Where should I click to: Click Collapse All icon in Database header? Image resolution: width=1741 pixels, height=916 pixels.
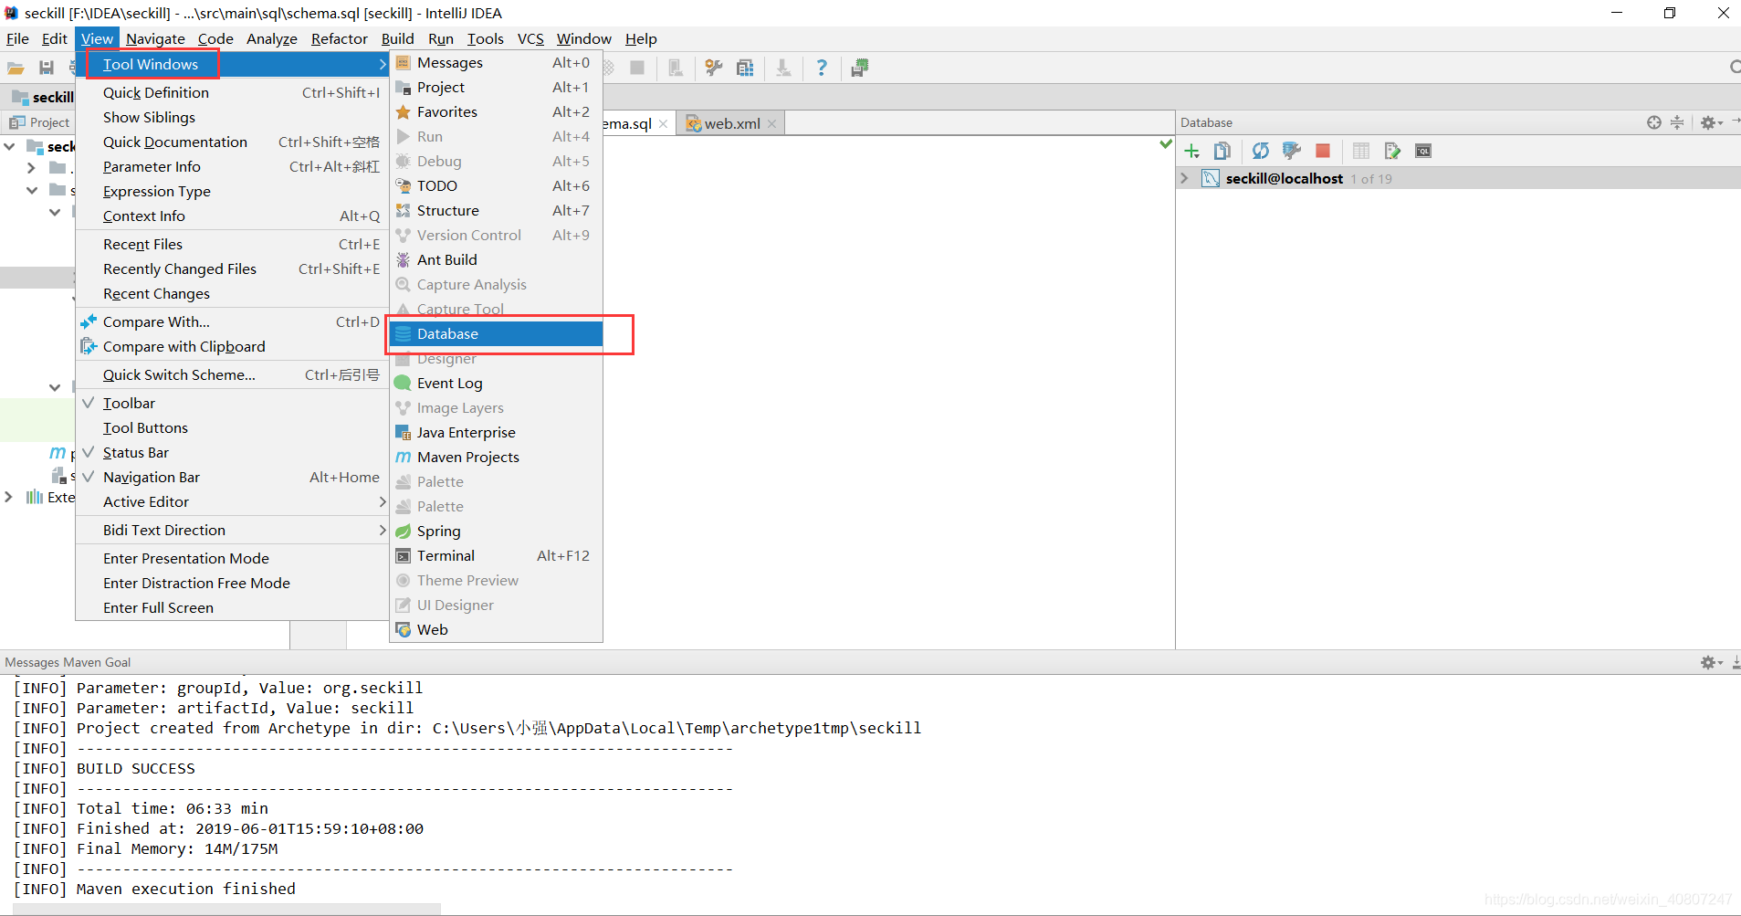[x=1677, y=122]
